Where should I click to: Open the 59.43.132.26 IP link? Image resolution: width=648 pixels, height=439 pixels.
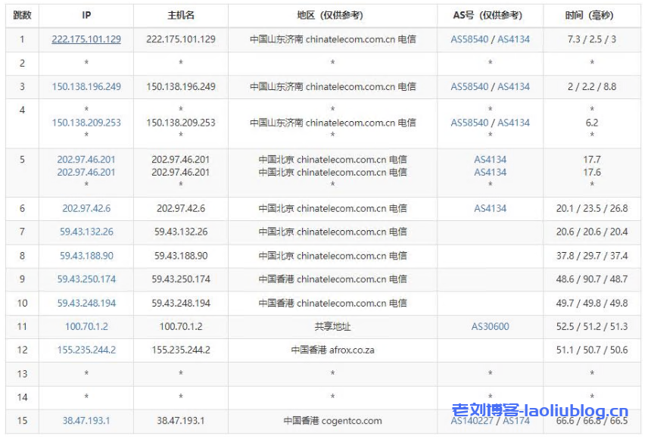[x=86, y=232]
